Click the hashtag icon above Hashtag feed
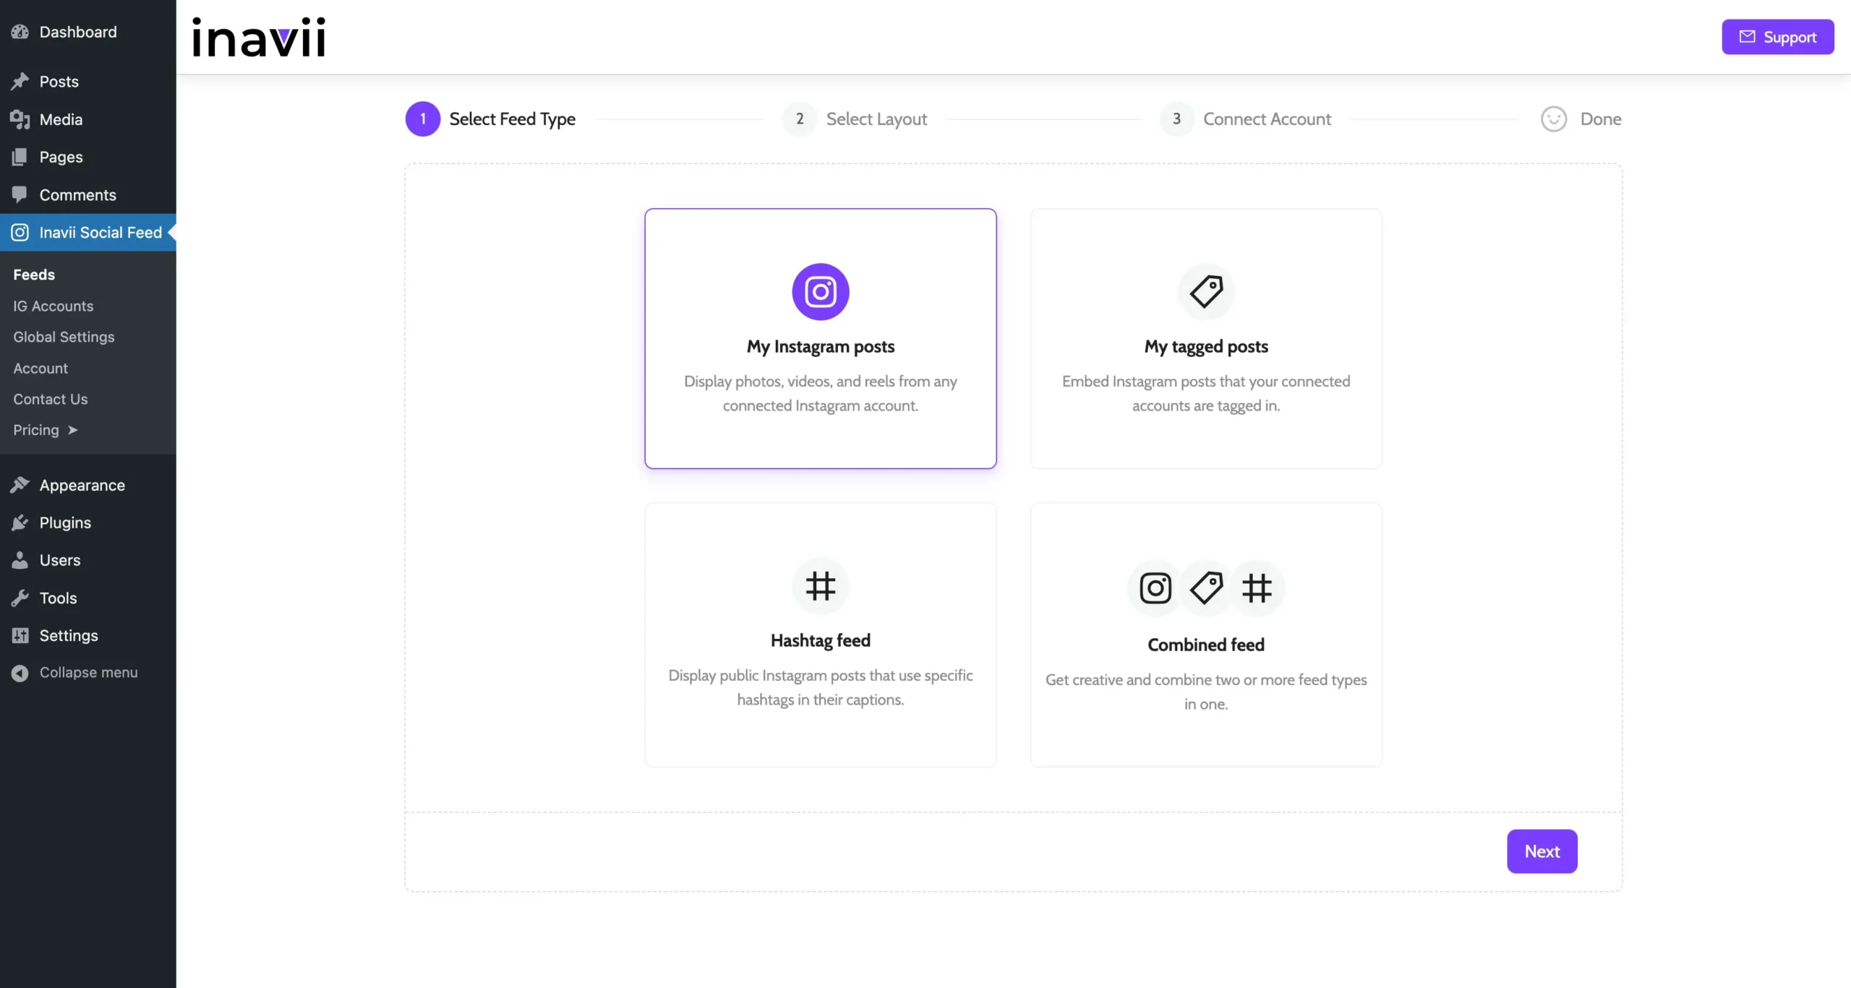Viewport: 1851px width, 988px height. pyautogui.click(x=820, y=585)
